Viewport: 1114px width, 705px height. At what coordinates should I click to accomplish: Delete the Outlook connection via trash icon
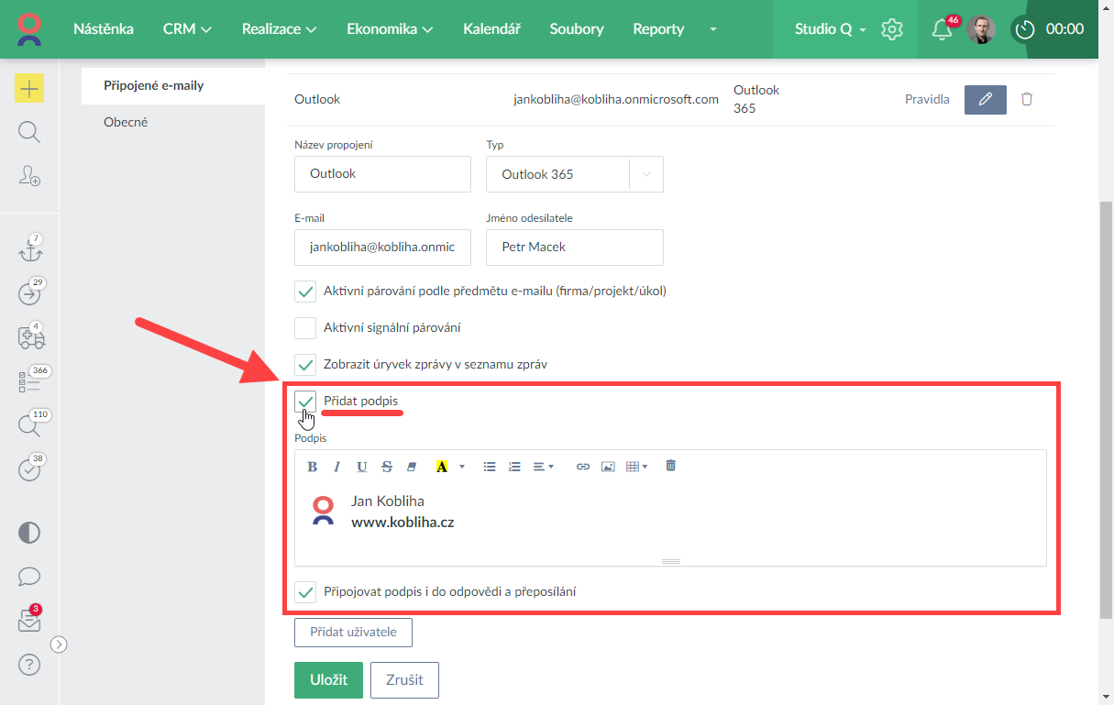1027,99
